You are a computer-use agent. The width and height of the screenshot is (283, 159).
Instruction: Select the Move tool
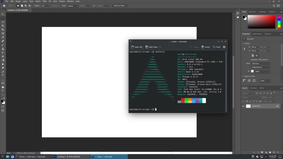coord(3,14)
